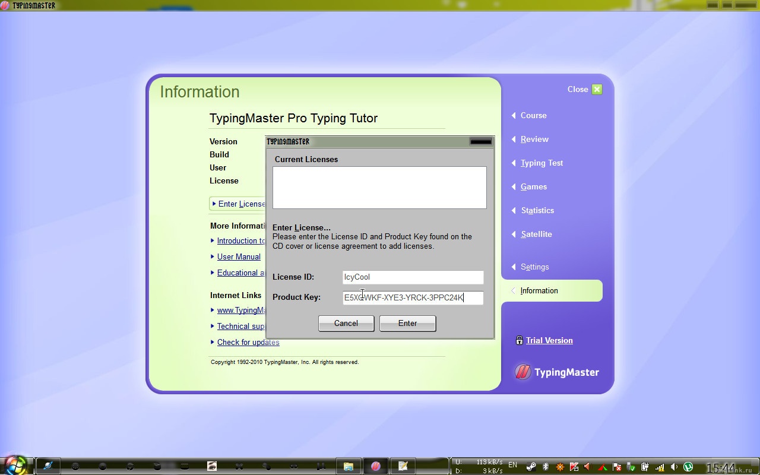Viewport: 760px width, 475px height.
Task: Click the power plug tray icon
Action: click(645, 467)
